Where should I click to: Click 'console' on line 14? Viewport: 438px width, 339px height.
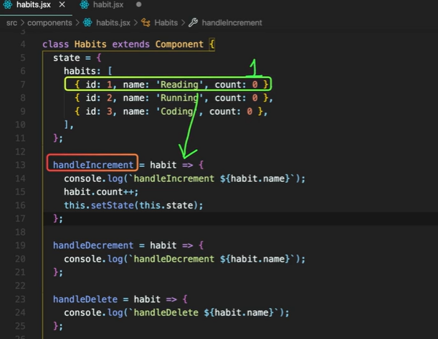82,178
